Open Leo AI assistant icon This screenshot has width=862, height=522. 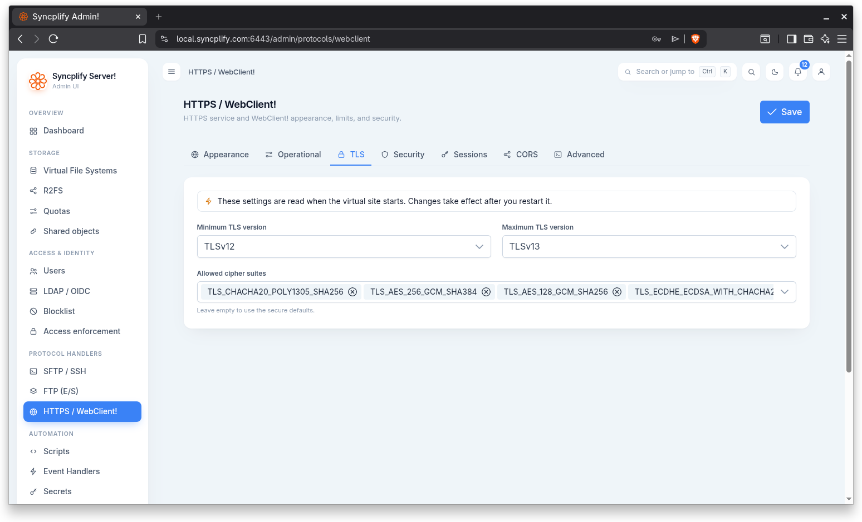[825, 39]
